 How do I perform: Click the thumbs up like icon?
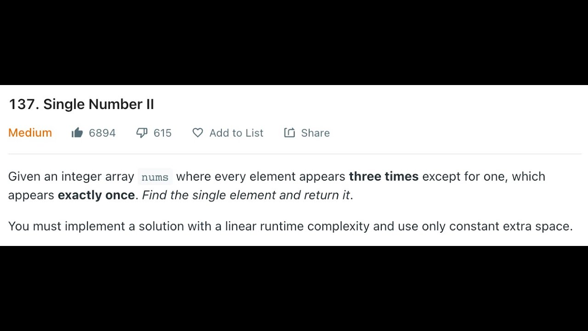point(77,133)
